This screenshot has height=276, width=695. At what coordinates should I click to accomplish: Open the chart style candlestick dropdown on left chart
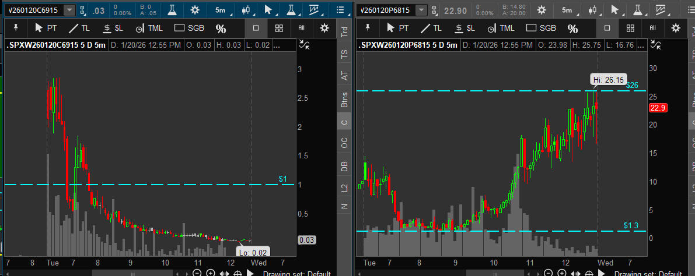click(246, 10)
